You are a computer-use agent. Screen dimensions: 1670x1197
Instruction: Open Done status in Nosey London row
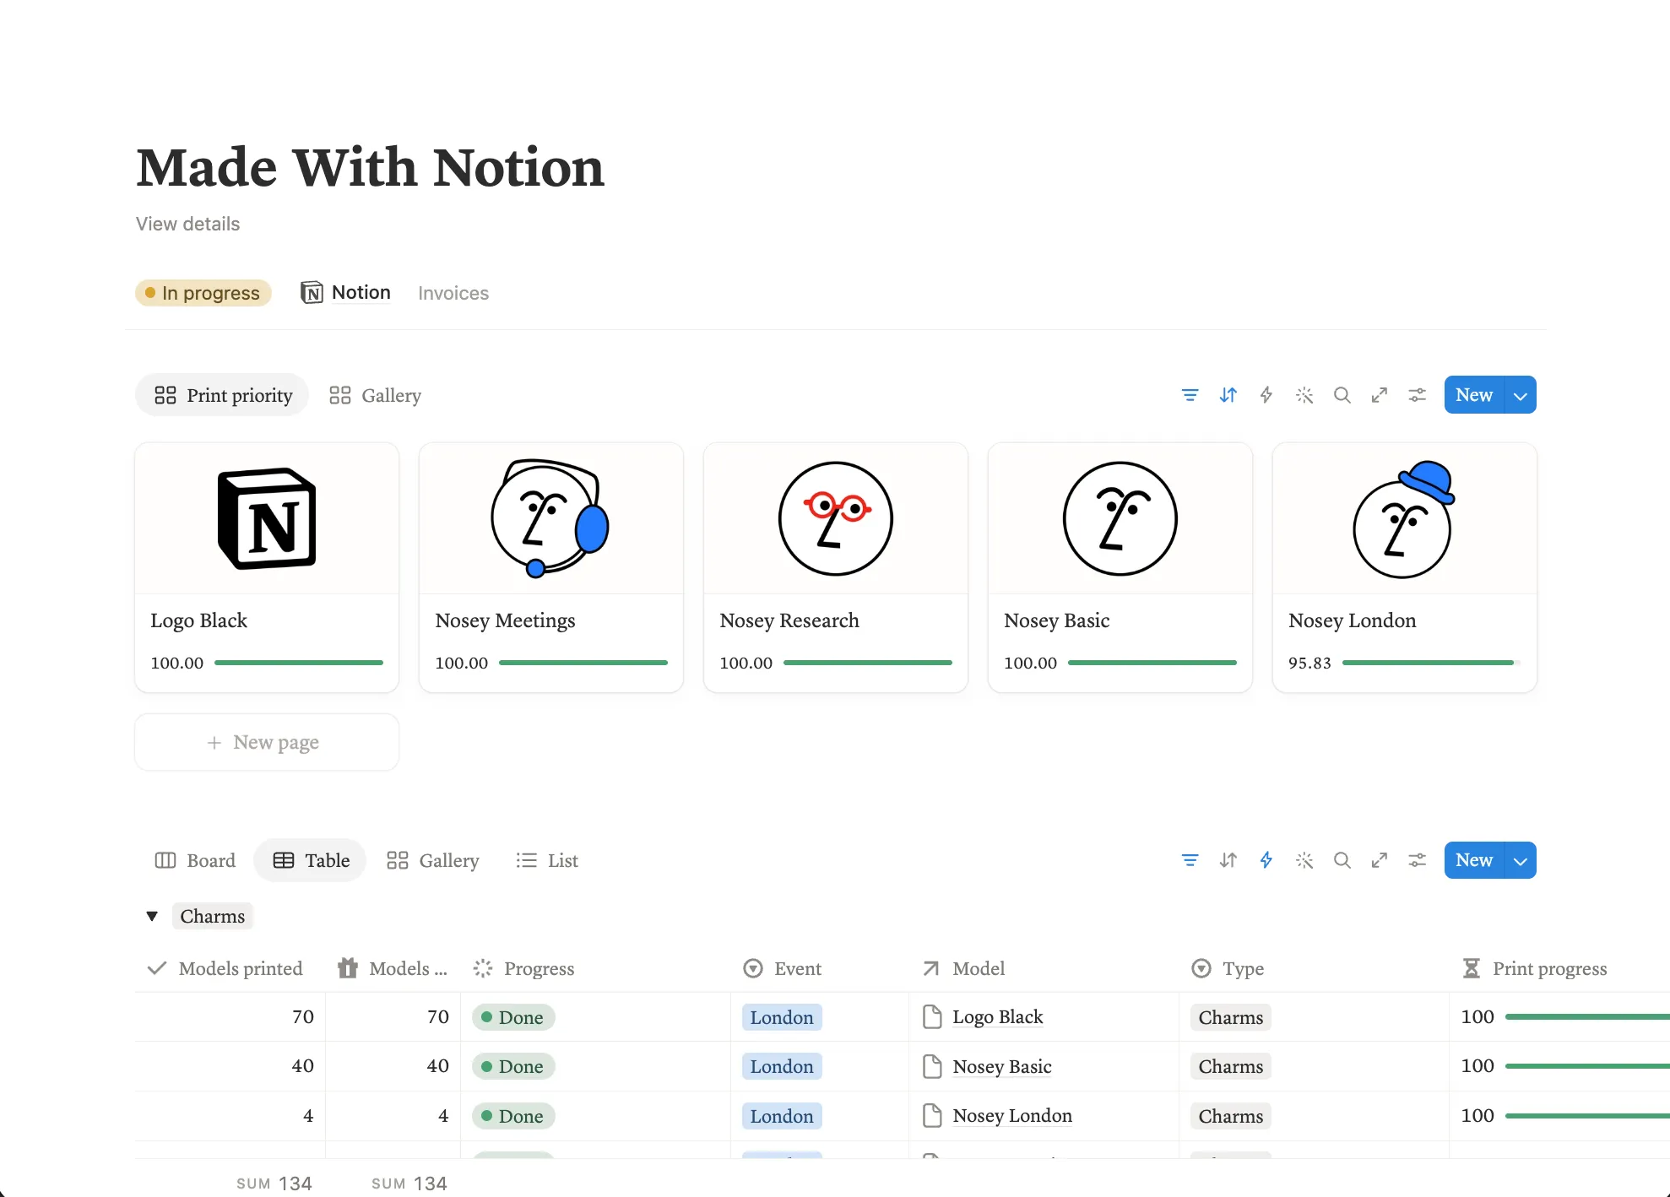pyautogui.click(x=513, y=1116)
